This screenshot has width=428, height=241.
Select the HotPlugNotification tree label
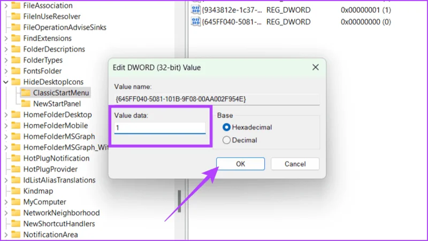[x=57, y=158]
